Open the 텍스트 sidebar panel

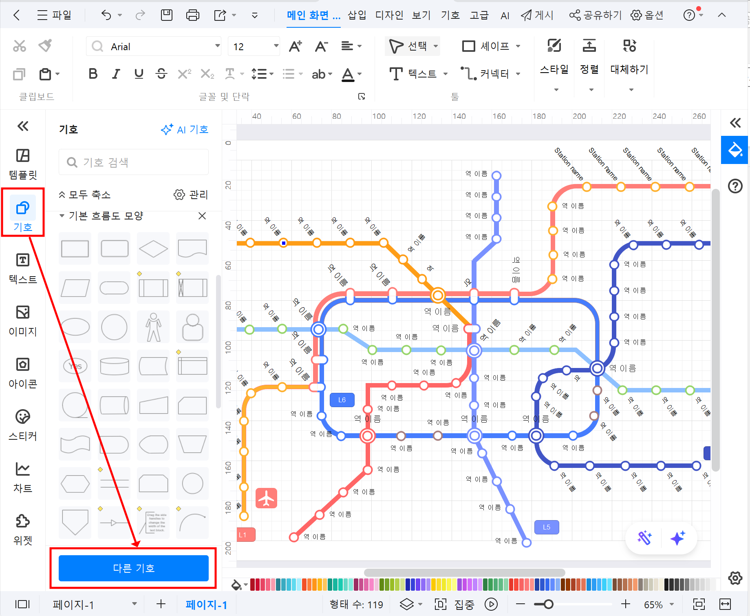[x=23, y=268]
